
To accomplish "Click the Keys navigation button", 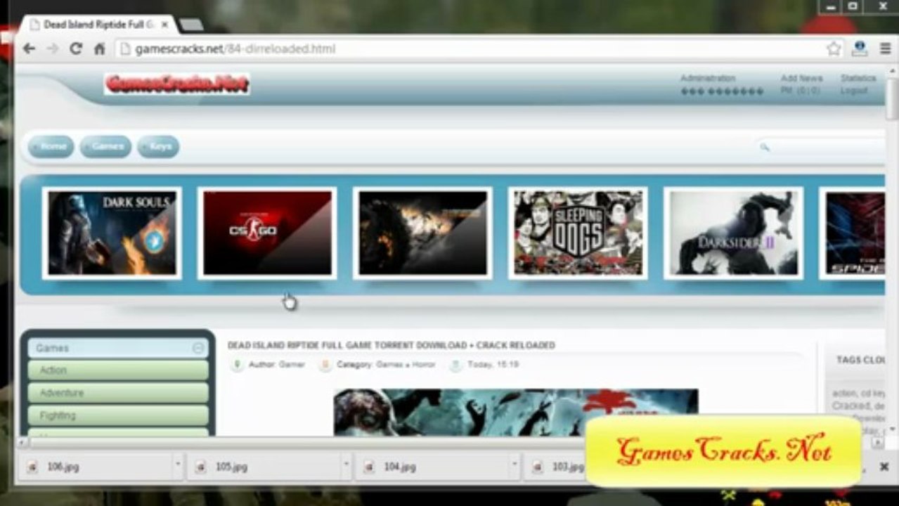I will click(x=158, y=146).
